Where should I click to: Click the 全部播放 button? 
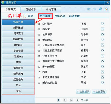(83, 92)
